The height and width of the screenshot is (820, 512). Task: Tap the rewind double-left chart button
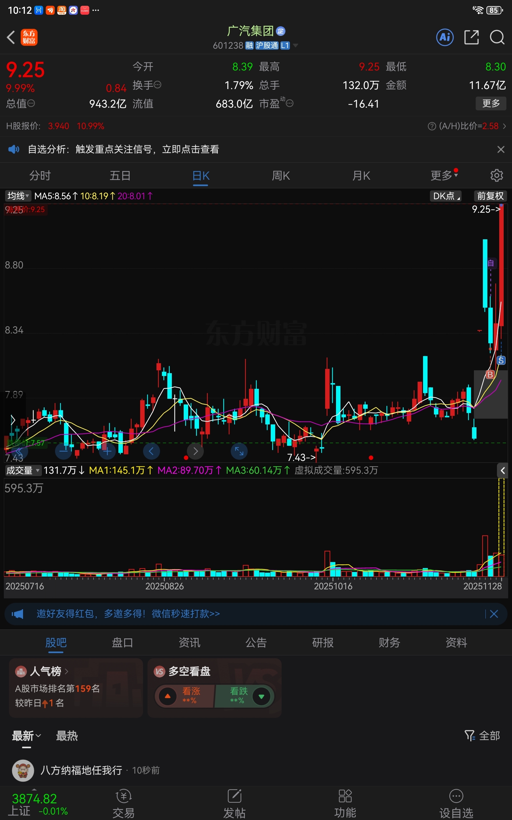pyautogui.click(x=19, y=451)
